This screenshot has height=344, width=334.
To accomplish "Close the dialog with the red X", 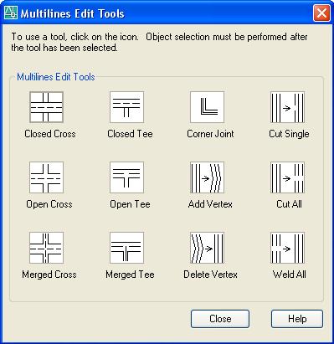I will tap(321, 13).
